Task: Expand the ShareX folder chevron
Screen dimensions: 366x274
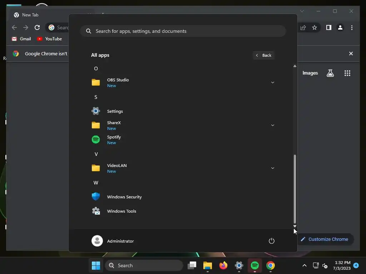Action: pos(272,125)
